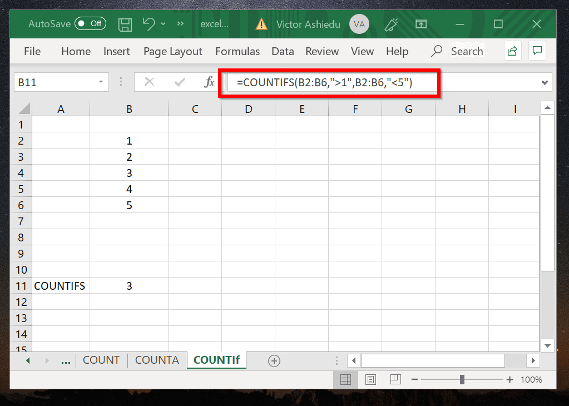Click the Insert Function fx icon

pyautogui.click(x=209, y=82)
